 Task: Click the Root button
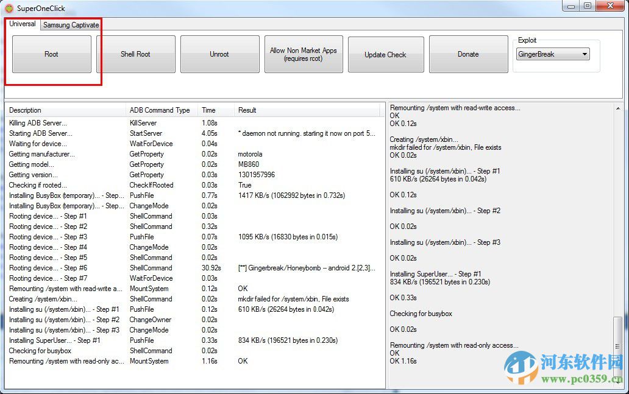(52, 54)
